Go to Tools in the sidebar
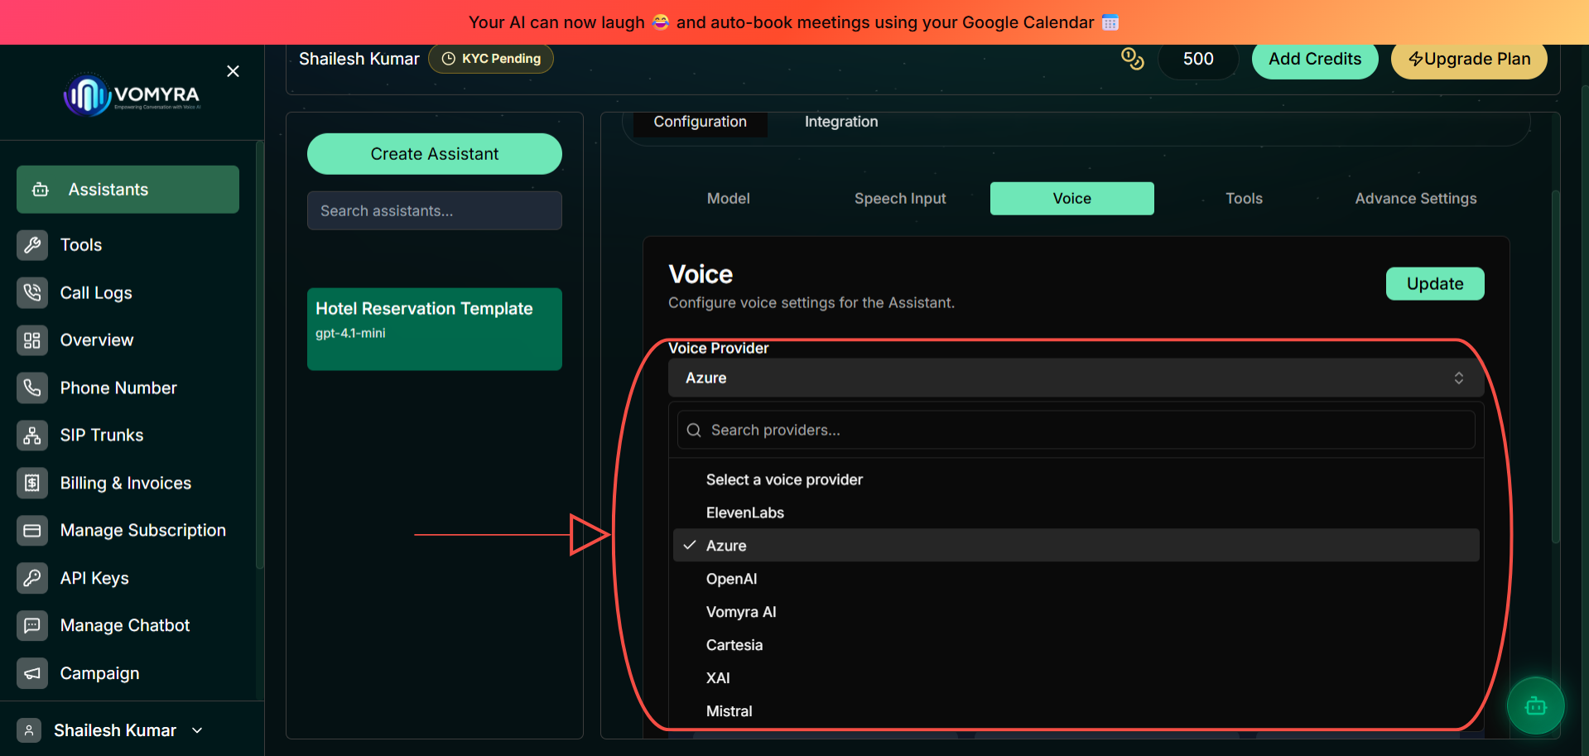Image resolution: width=1589 pixels, height=756 pixels. (81, 245)
